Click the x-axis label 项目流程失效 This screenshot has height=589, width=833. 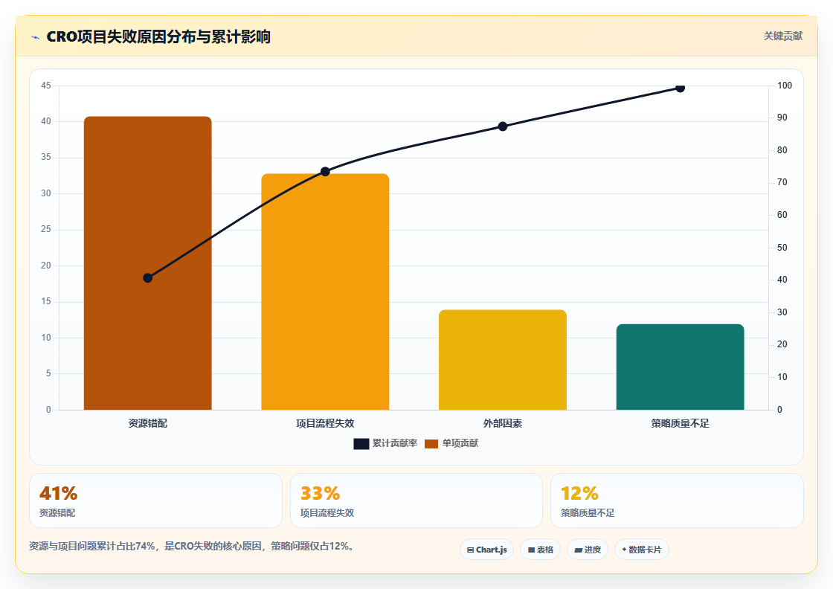click(x=325, y=423)
